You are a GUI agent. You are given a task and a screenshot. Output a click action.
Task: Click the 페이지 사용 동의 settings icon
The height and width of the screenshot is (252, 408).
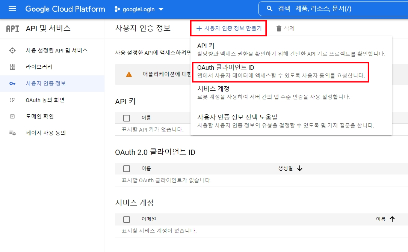click(x=12, y=133)
